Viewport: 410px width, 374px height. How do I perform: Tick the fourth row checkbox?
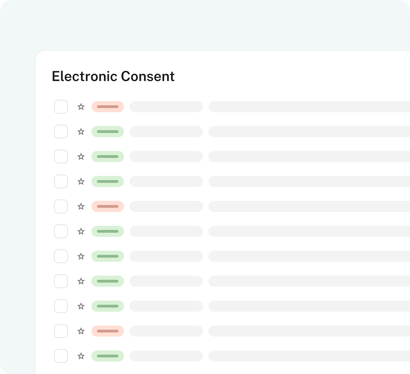(61, 181)
